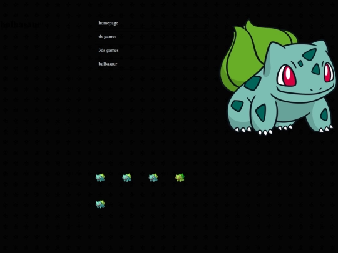Viewport: 338px width, 253px height.
Task: Click the shiny yellow-green Bulbasaur sprite
Action: tap(180, 177)
